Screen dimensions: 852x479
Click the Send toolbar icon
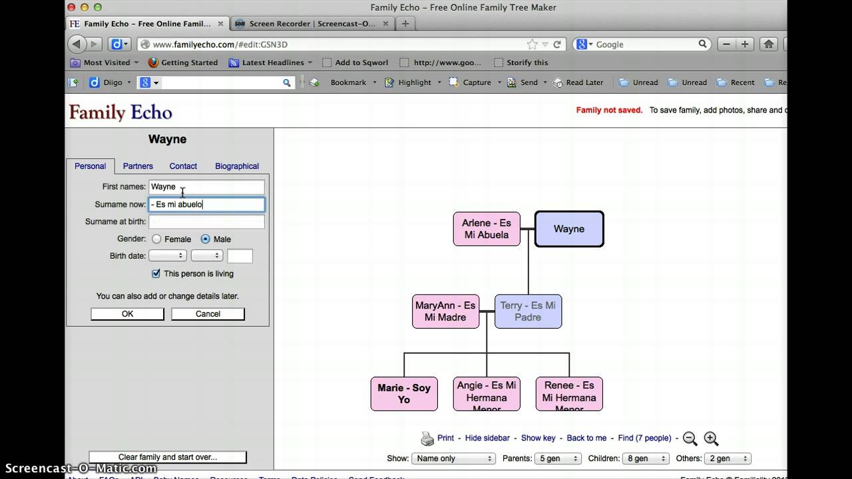(x=512, y=82)
